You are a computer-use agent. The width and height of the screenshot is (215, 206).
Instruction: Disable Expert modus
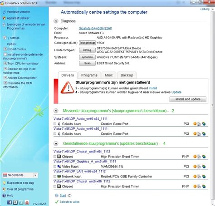[x=5, y=49]
